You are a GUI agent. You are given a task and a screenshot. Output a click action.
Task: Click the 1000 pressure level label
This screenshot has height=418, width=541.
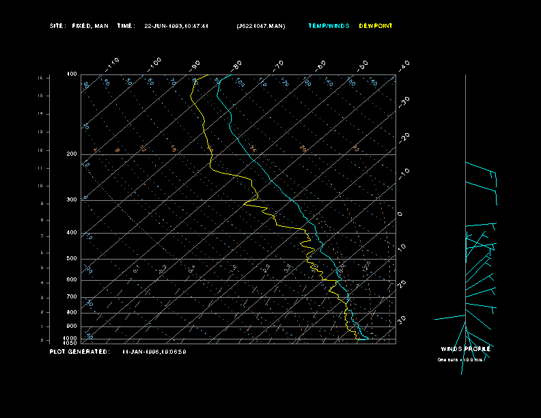(x=71, y=338)
